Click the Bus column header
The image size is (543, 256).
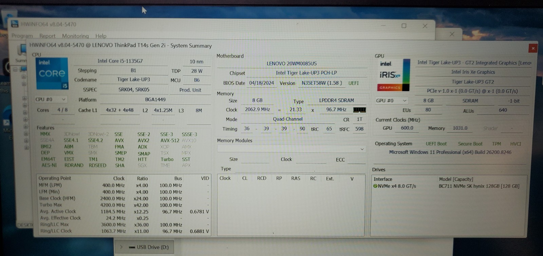click(178, 179)
